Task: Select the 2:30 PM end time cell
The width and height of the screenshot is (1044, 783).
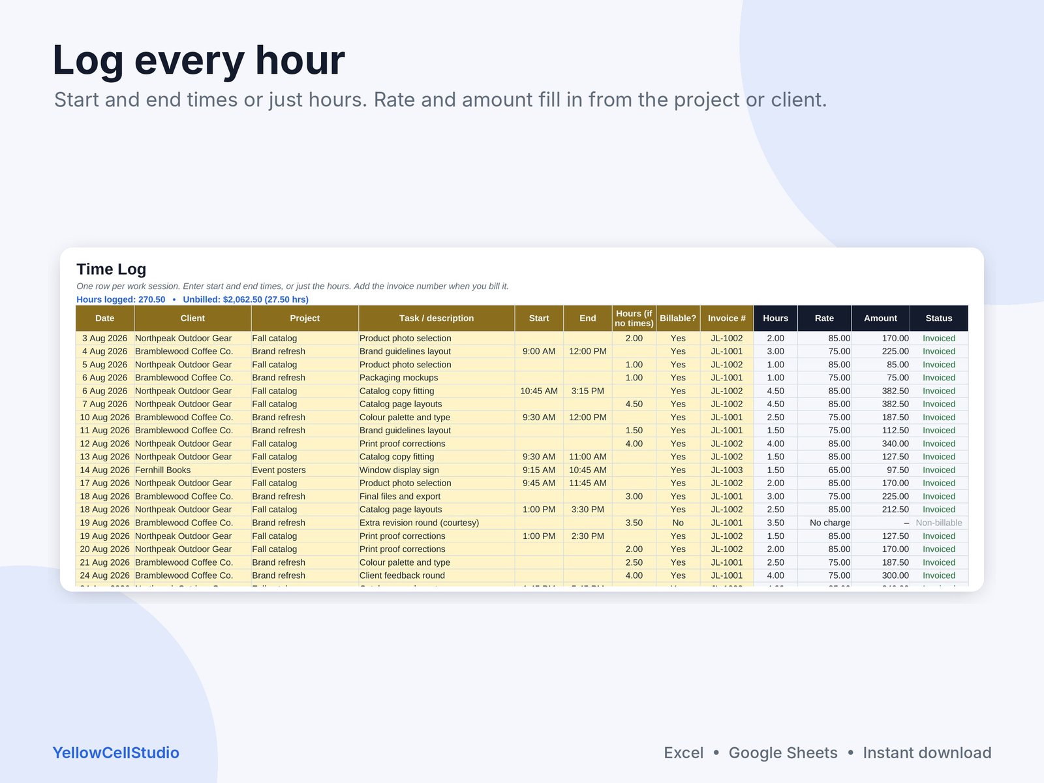Action: tap(588, 536)
